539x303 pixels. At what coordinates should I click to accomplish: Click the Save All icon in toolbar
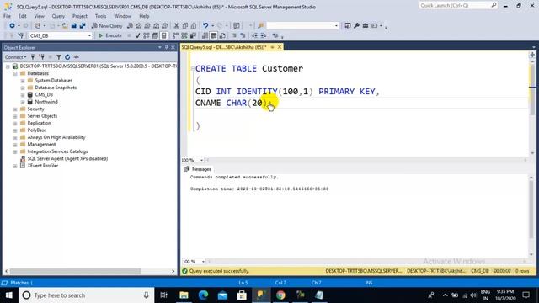pos(83,26)
